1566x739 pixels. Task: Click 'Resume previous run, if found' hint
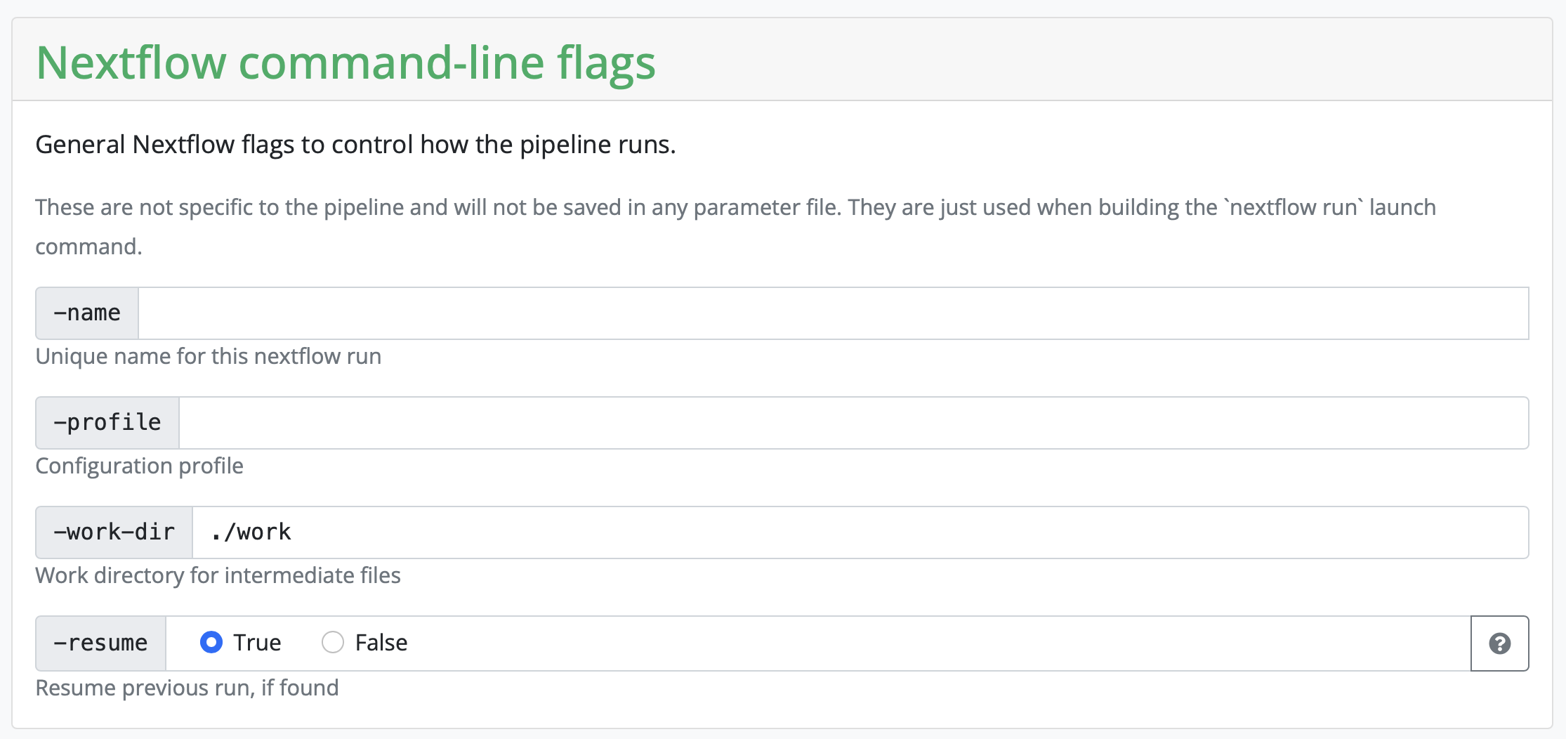[187, 688]
